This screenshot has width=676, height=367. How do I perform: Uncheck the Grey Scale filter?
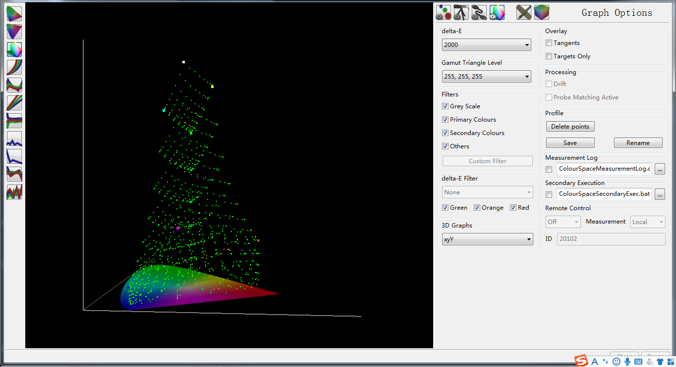click(445, 106)
